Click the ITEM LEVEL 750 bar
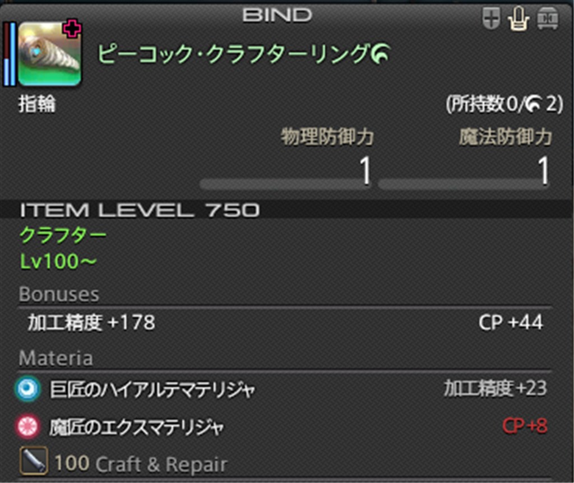 pos(287,210)
